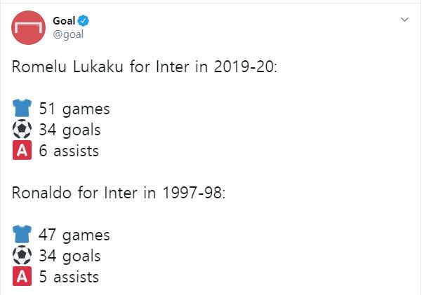Screen dimensions: 424x295
Task: Click the shirt emoji beside 47 games
Action: click(22, 235)
